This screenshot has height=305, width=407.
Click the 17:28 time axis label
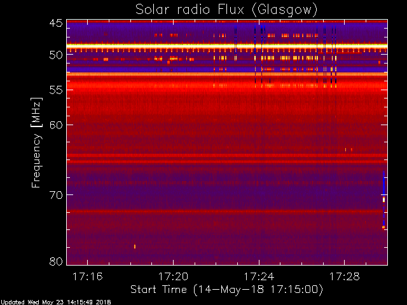coord(345,276)
